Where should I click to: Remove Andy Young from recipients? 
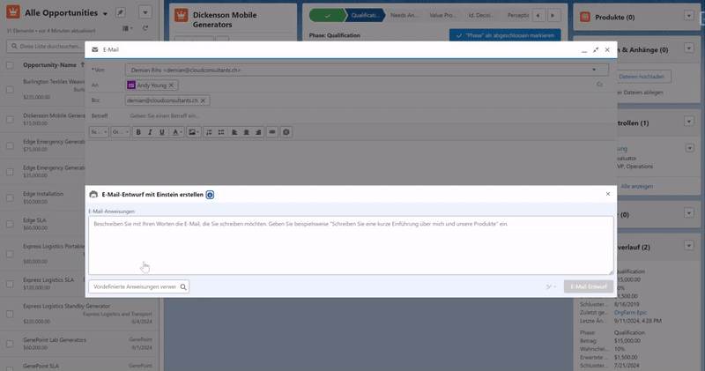point(172,85)
